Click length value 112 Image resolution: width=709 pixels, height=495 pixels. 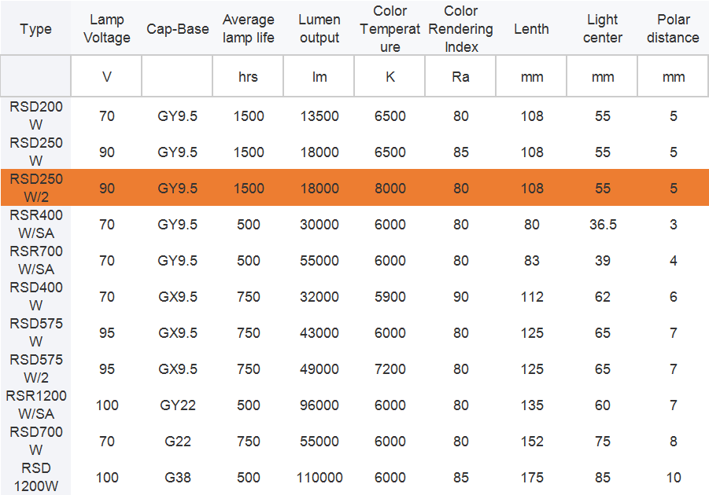pyautogui.click(x=532, y=297)
